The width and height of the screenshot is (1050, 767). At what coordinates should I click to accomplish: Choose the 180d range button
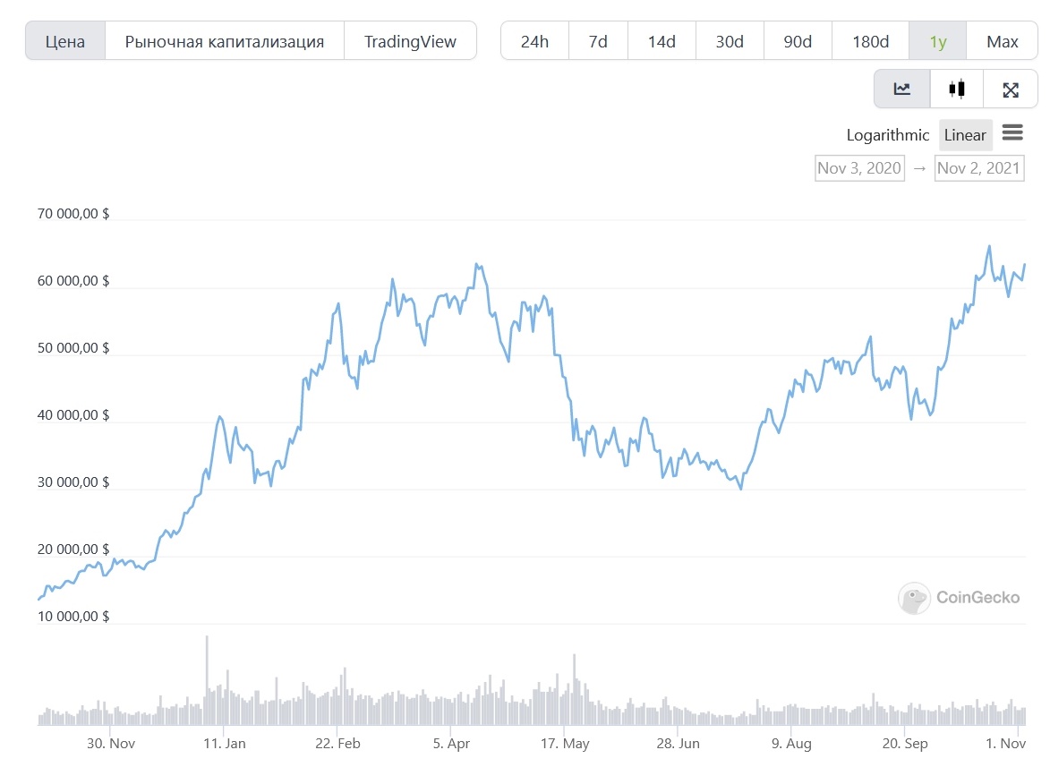[870, 41]
